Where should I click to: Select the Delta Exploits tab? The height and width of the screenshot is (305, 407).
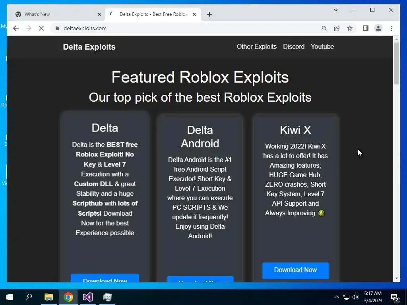[x=153, y=14]
